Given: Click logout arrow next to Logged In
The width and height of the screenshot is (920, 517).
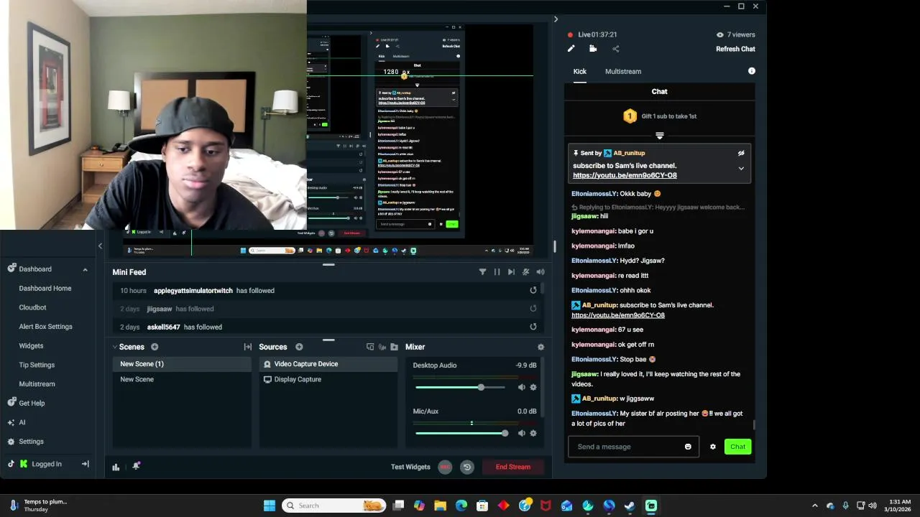Looking at the screenshot, I should click(x=86, y=464).
